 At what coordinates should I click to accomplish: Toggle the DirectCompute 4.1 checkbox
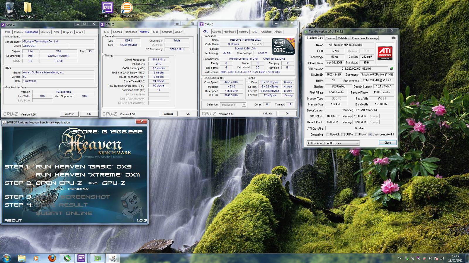pyautogui.click(x=370, y=135)
